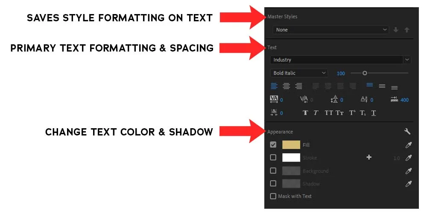The image size is (427, 213).
Task: Toggle the Faux Italic button
Action: click(x=316, y=113)
